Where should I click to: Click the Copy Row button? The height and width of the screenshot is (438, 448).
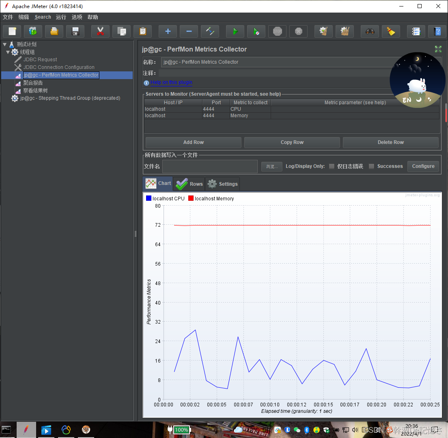(292, 142)
